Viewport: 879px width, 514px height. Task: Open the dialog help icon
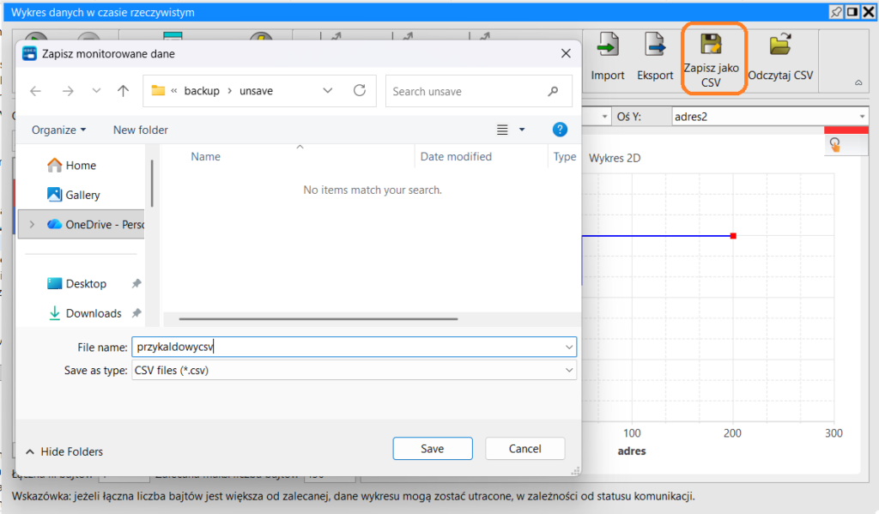click(560, 130)
